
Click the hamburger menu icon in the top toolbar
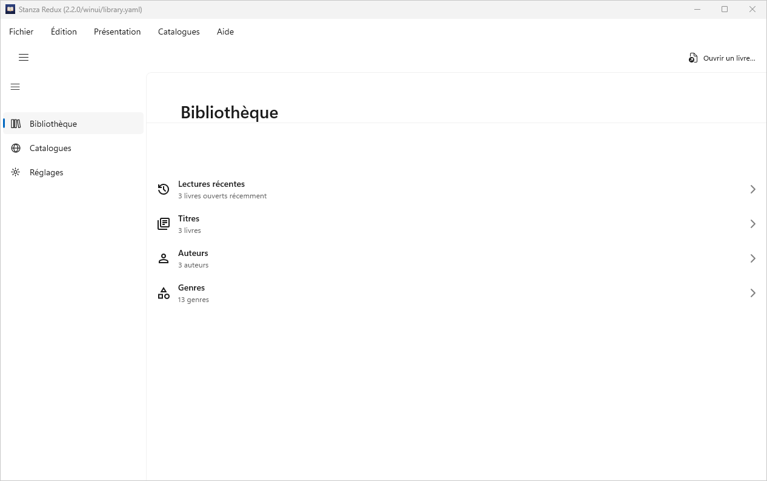tap(24, 58)
